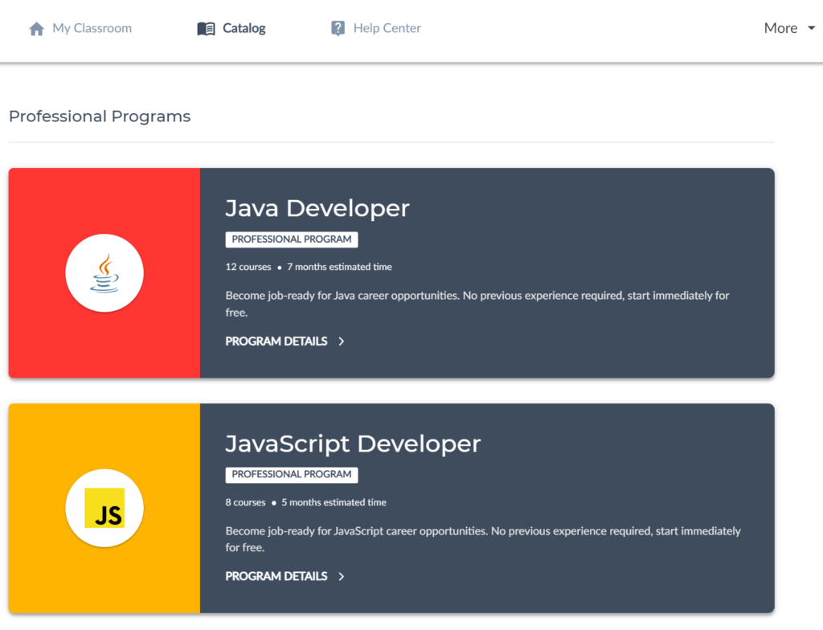Click the home icon beside My Classroom

coord(36,29)
